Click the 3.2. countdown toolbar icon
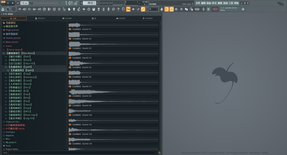Screen dimensions: 287x155 [29, 9]
